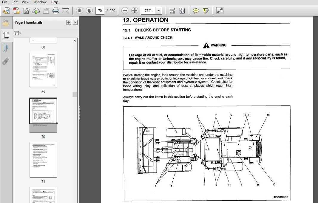318x203 pixels.
Task: Click the thumbnails scrollbar up arrow
Action: pos(75,41)
